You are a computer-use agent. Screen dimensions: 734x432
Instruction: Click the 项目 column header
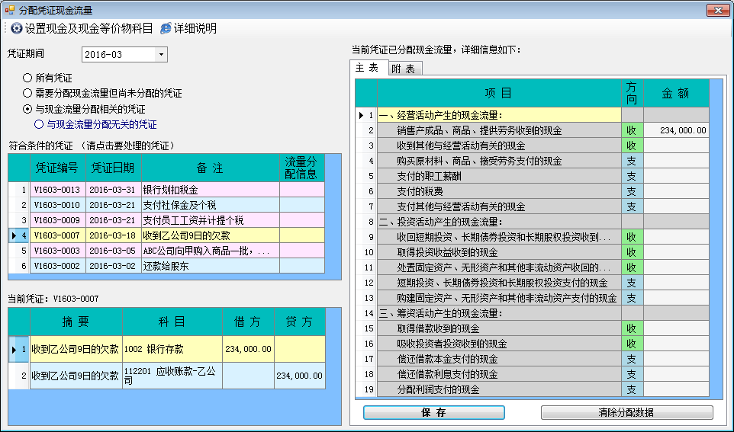[x=499, y=94]
